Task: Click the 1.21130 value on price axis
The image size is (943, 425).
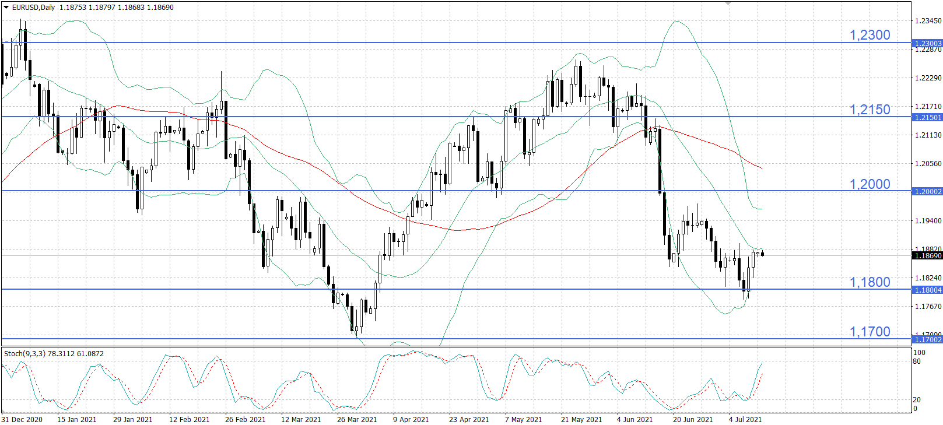Action: coord(928,135)
